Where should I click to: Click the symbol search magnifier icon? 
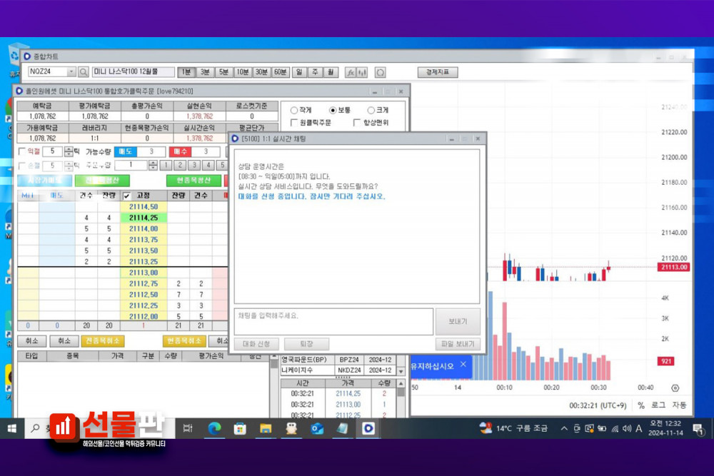[x=84, y=72]
